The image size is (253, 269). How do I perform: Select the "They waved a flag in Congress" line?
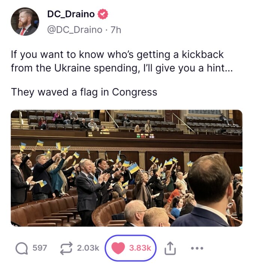tap(84, 92)
